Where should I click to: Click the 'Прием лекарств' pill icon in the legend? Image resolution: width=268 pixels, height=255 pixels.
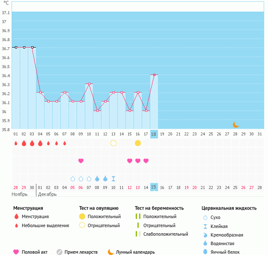(60, 252)
